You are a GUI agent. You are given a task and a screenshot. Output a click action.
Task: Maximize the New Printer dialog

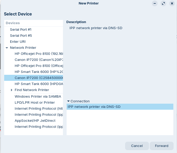163,3
